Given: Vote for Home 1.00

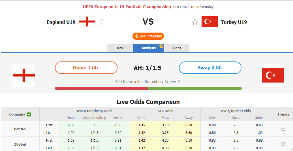Looking at the screenshot, I should point(86,68).
